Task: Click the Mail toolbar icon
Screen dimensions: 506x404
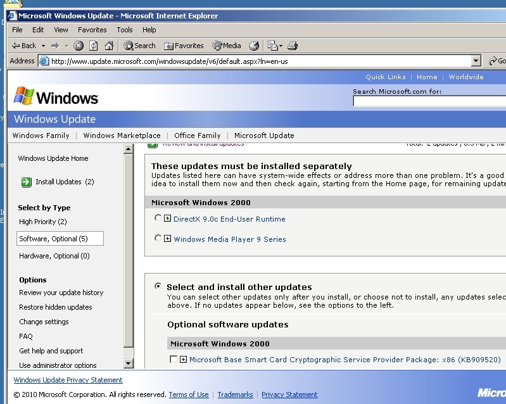Action: (x=273, y=46)
